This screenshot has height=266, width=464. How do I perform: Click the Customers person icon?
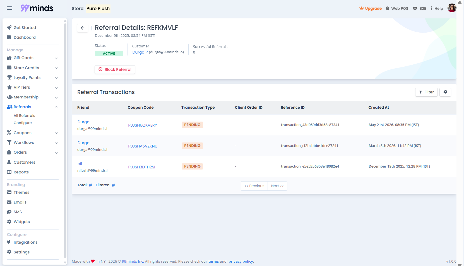(x=9, y=162)
